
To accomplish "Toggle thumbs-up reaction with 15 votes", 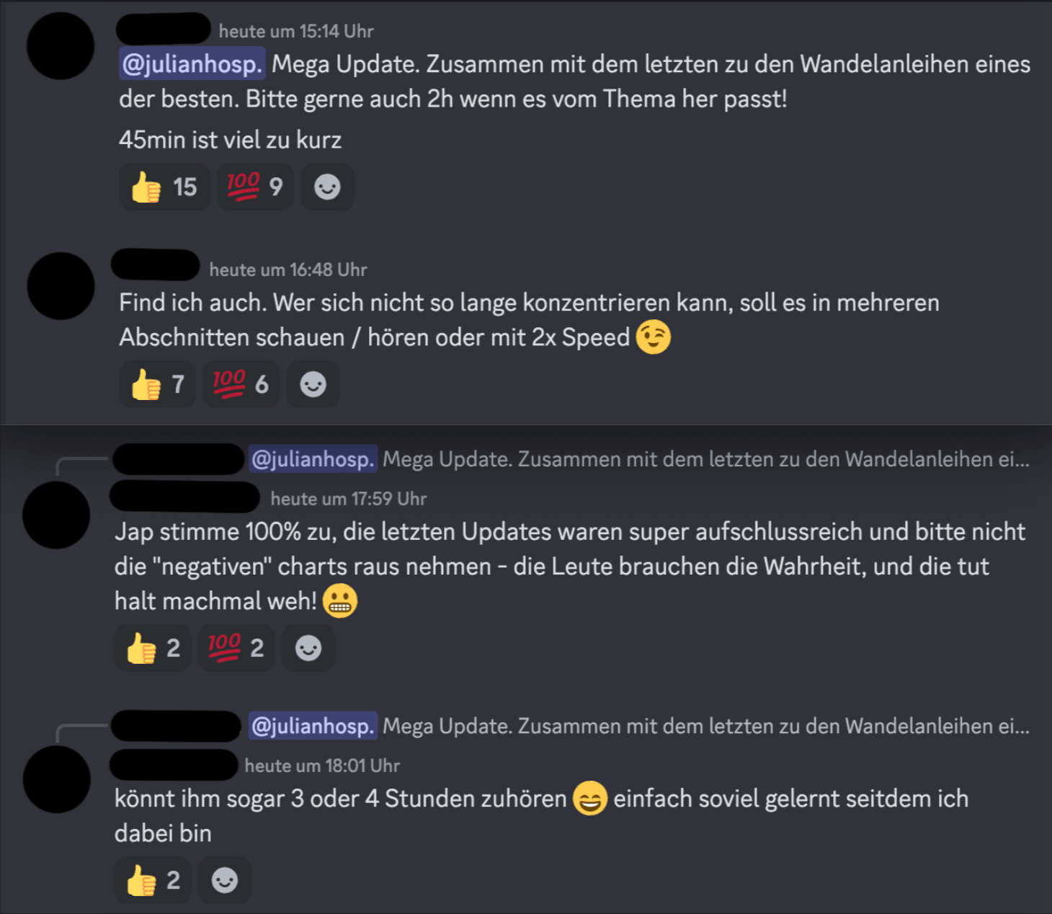I will pyautogui.click(x=164, y=187).
